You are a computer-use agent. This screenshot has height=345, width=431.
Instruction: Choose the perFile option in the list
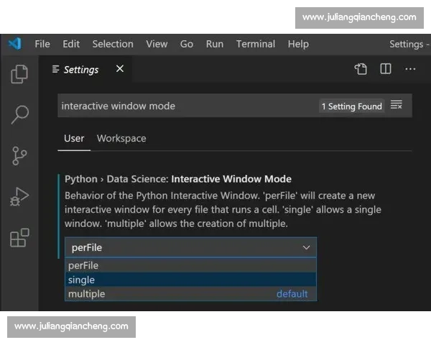pos(191,265)
